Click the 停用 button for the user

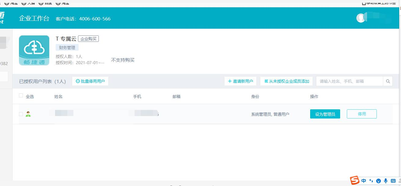point(362,114)
